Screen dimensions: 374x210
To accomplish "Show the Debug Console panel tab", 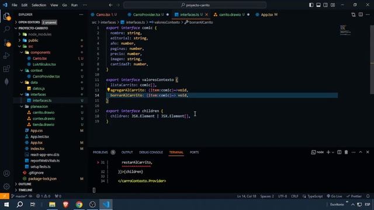I will click(x=151, y=152).
